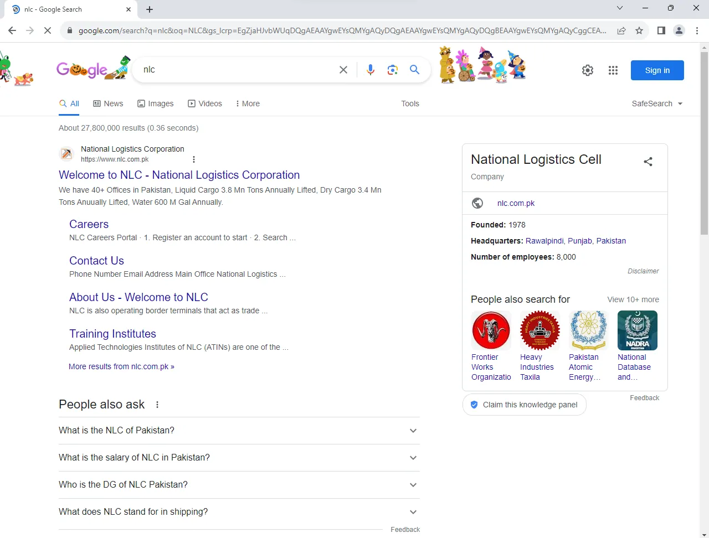This screenshot has height=538, width=709.
Task: Expand What does NLC stand for in shipping
Action: click(x=239, y=512)
